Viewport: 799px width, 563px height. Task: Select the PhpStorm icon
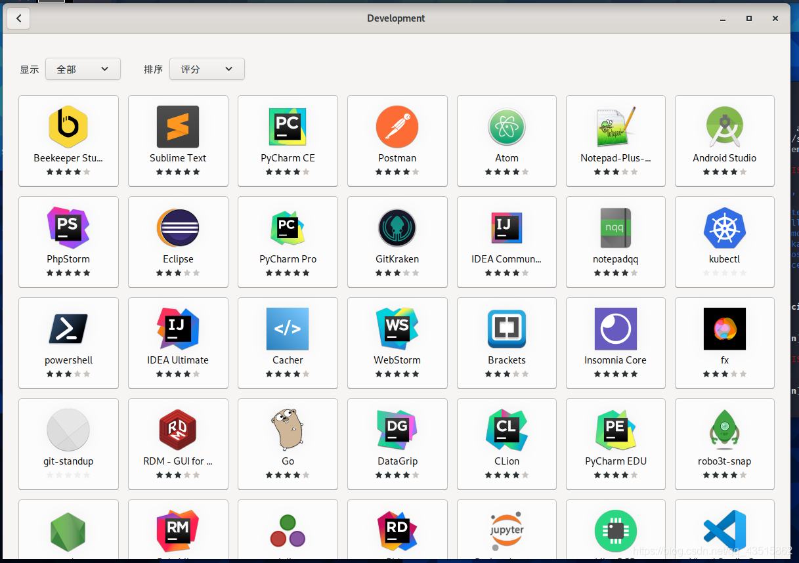pos(68,228)
